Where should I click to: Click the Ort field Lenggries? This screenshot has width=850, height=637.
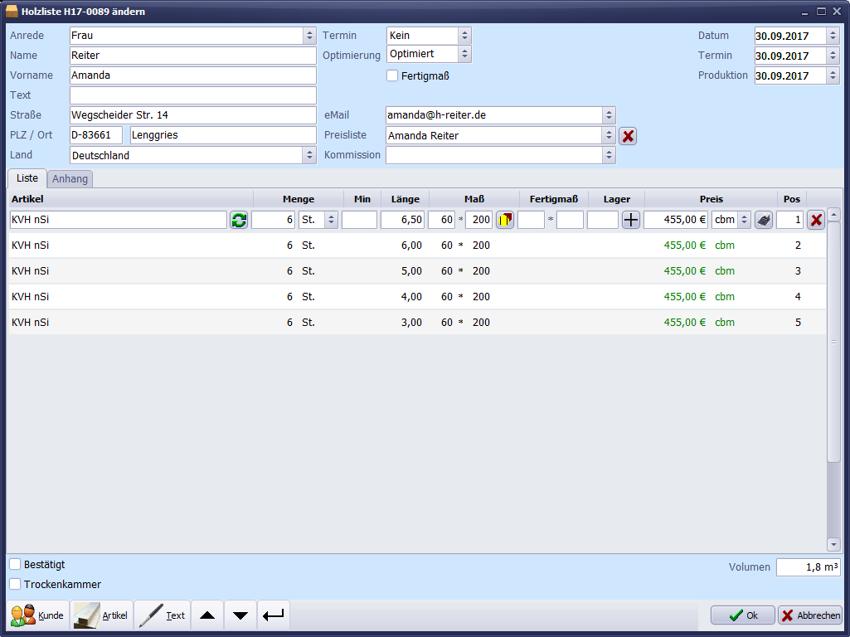[223, 135]
